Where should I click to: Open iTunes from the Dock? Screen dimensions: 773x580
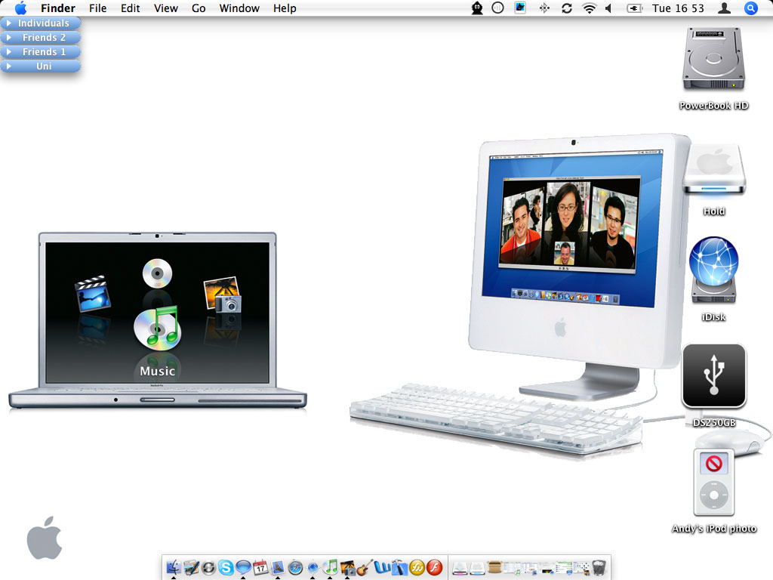point(331,567)
